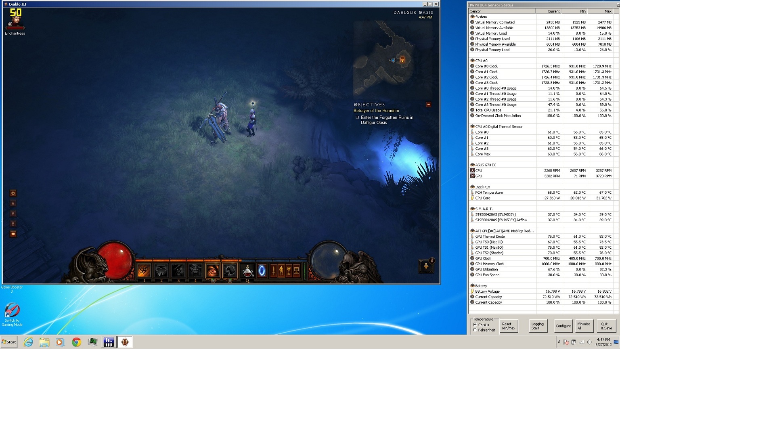Switch to Diablo III taskbar button
Image resolution: width=775 pixels, height=436 pixels.
tap(125, 342)
